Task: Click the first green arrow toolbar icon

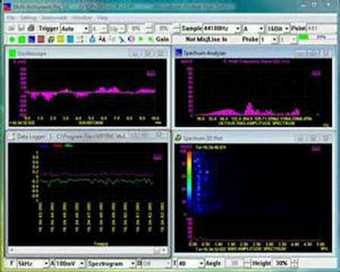Action: [x=141, y=39]
